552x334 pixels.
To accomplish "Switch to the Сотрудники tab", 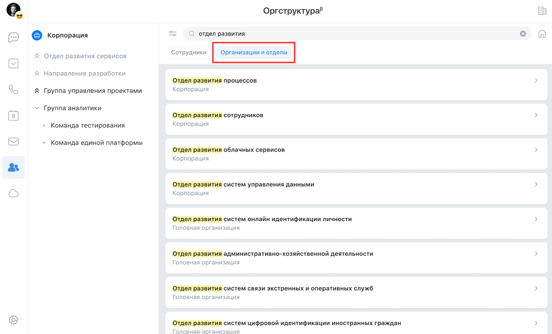I will click(x=189, y=53).
